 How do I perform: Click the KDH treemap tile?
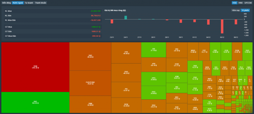click(154, 106)
